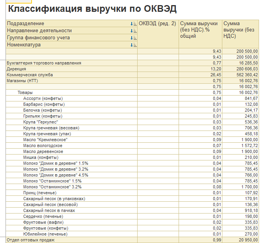This screenshot has width=274, height=243.
Task: Select the Отдел оптовых продаж row
Action: coord(30,240)
